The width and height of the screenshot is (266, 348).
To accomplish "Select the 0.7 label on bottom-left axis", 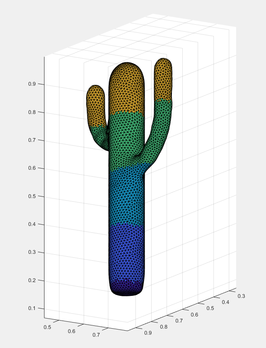I will [96, 335].
